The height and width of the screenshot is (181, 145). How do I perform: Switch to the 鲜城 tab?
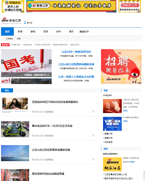click(33, 32)
